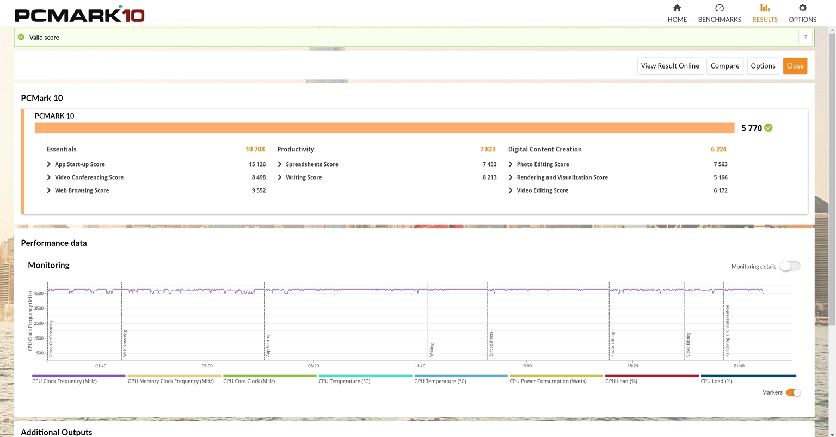Click the Compare button

point(725,66)
